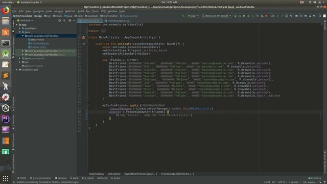Click the override gutter icon beside onCreate
This screenshot has height=184, width=327.
pos(84,44)
